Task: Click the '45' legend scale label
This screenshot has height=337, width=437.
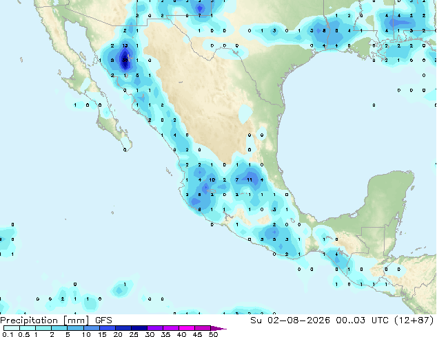Action: [197, 334]
